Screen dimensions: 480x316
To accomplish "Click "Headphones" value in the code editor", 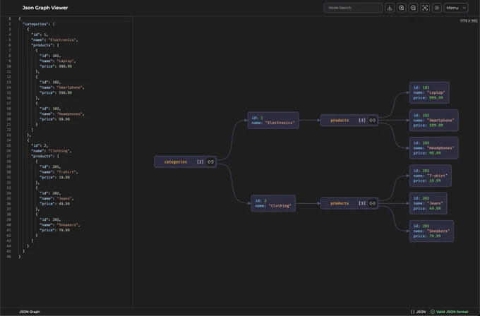I will [x=70, y=114].
